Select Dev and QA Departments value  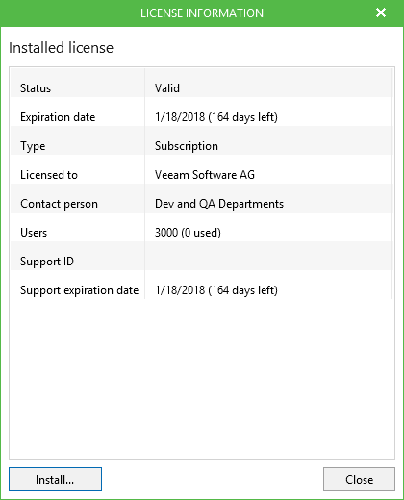tap(219, 204)
